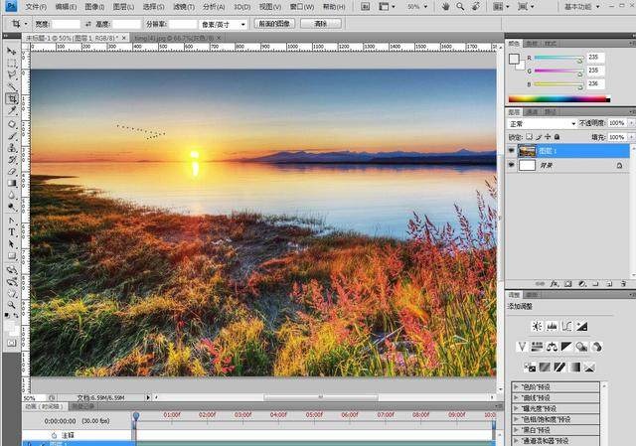
Task: Open the layer blend mode dropdown 正常
Action: pos(542,123)
